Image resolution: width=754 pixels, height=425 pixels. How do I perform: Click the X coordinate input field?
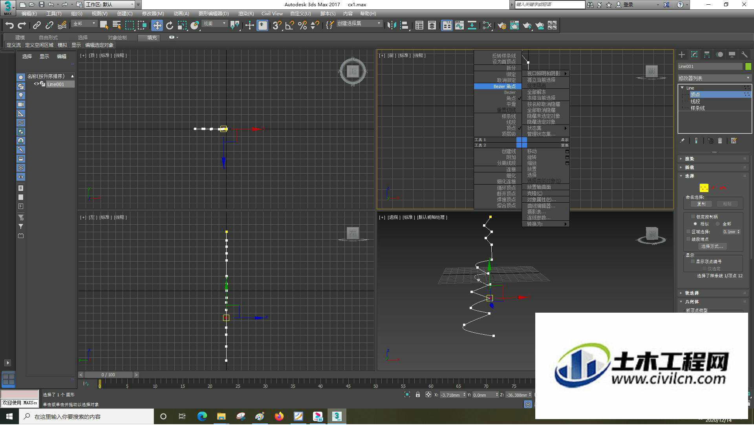click(450, 395)
